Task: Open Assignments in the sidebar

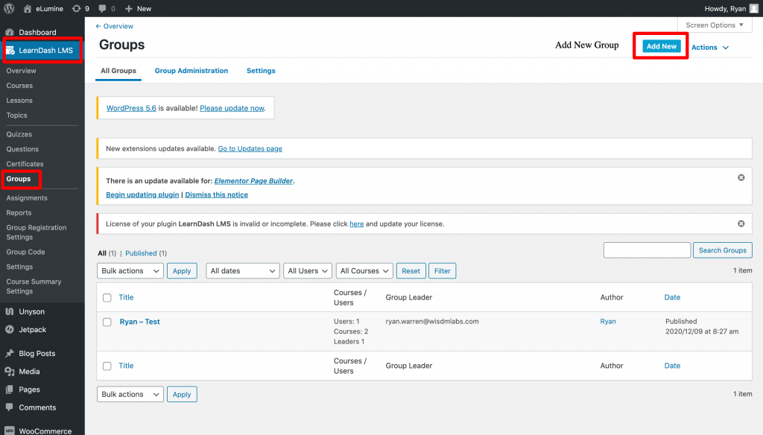Action: pyautogui.click(x=27, y=198)
